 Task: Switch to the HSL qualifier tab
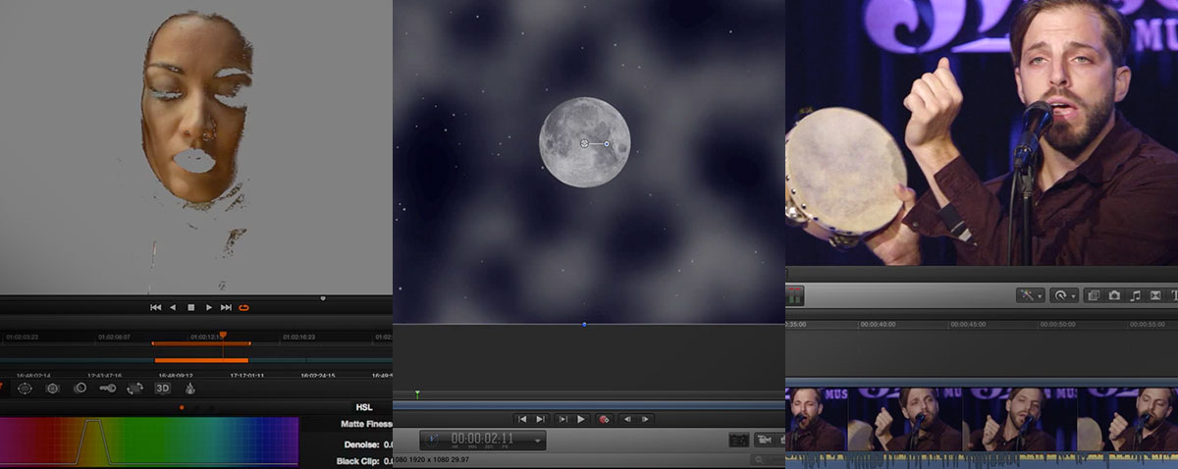tap(363, 406)
